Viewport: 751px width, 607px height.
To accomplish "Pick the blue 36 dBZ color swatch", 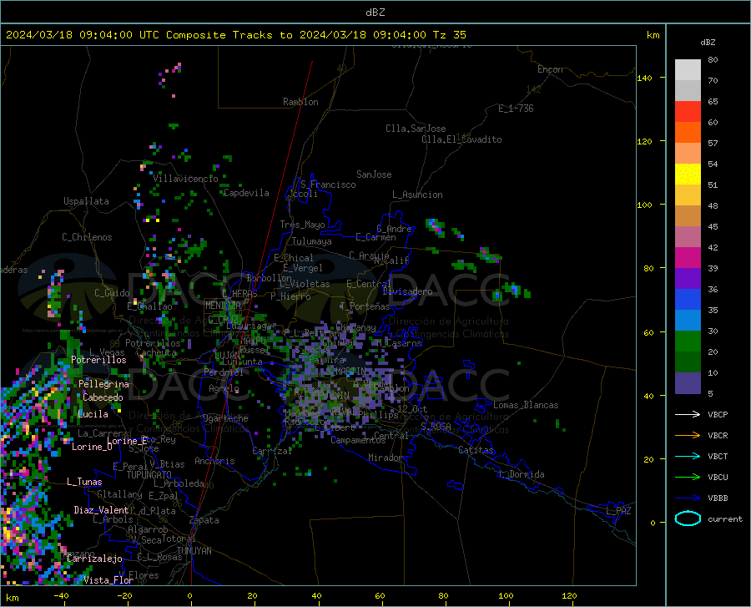I will [688, 300].
